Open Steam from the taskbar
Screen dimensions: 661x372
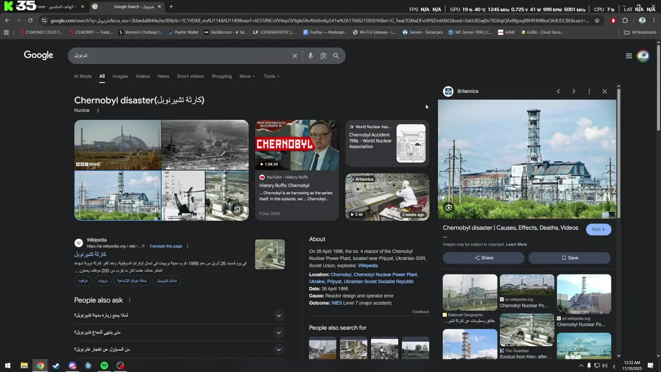click(x=56, y=366)
